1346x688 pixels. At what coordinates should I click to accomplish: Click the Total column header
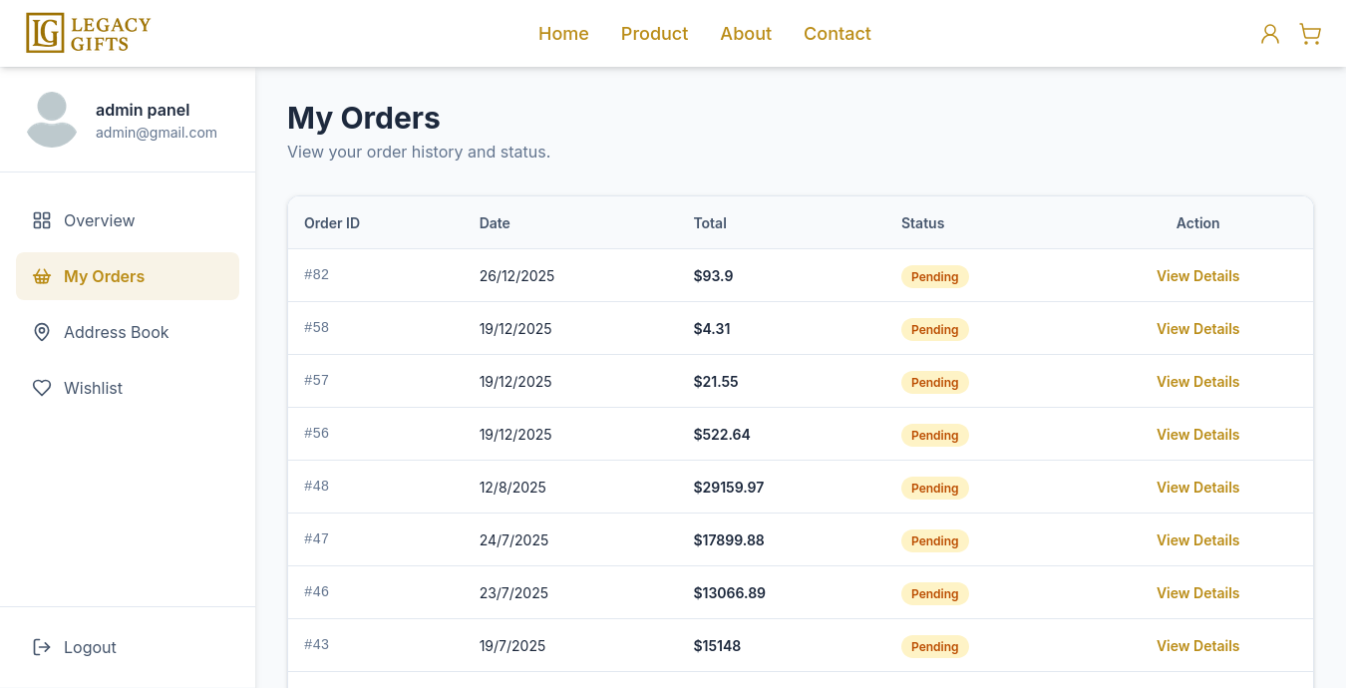710,223
